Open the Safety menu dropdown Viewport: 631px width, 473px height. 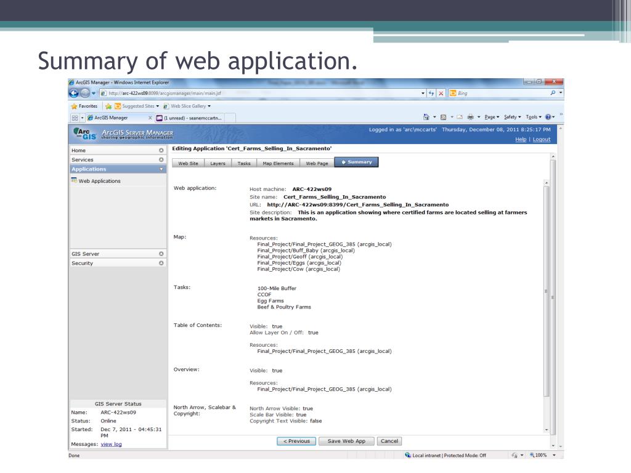pyautogui.click(x=512, y=117)
